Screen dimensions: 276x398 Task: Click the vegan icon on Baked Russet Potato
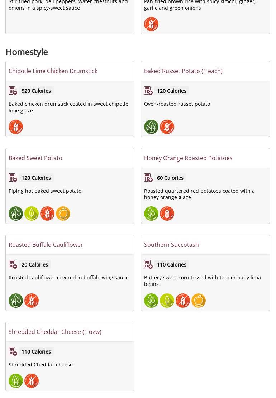[x=151, y=127]
